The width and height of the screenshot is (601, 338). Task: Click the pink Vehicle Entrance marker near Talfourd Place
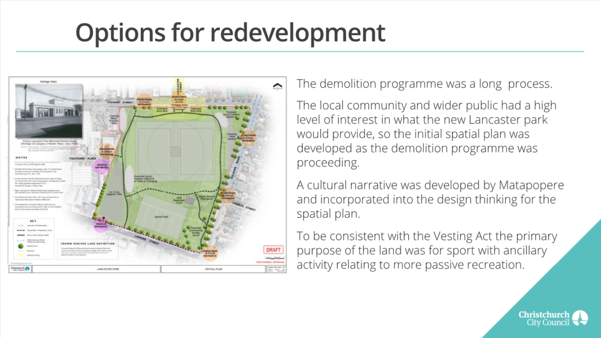(102, 166)
